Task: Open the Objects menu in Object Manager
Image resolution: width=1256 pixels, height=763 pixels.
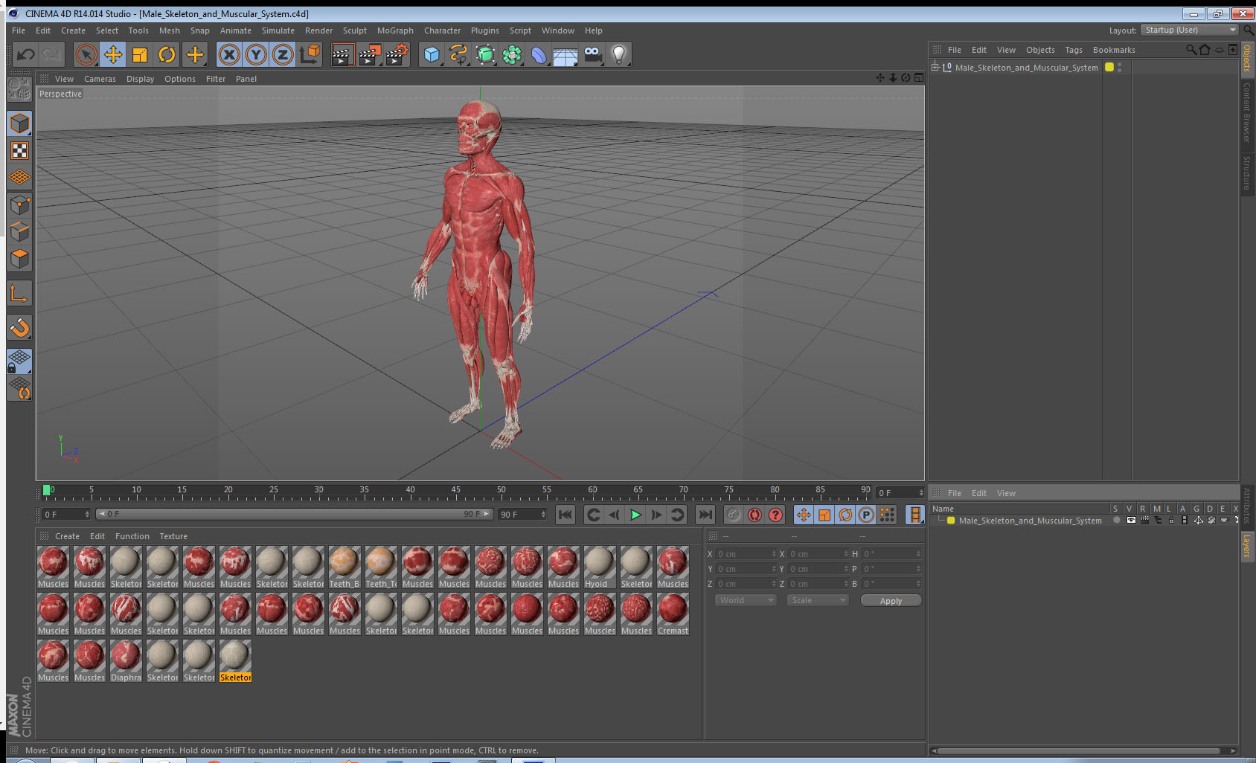Action: 1040,50
